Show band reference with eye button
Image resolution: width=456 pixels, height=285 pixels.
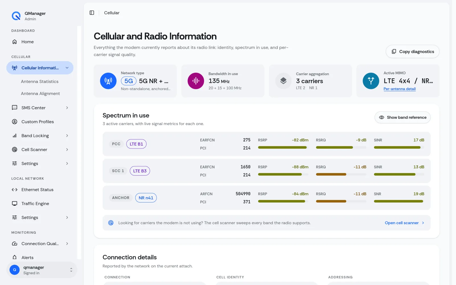[402, 117]
